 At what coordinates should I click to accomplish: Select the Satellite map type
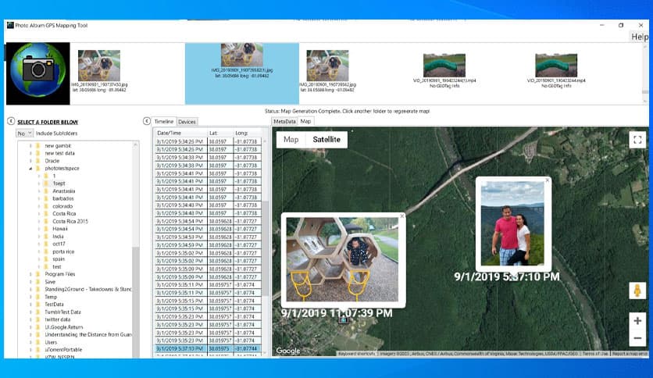pos(326,140)
